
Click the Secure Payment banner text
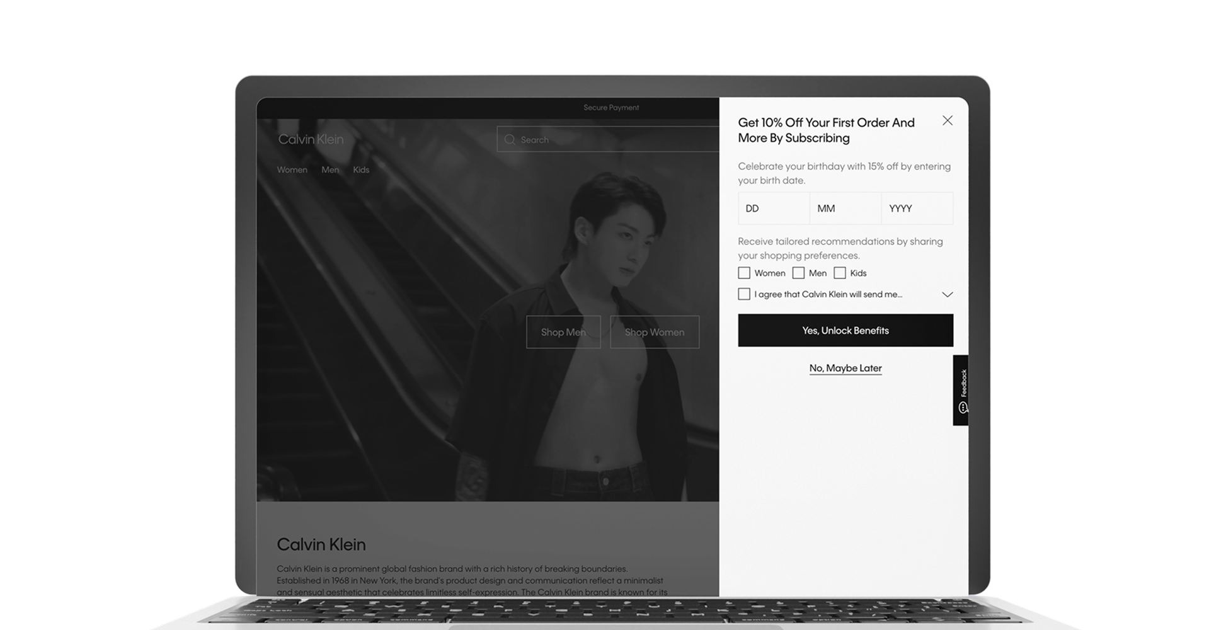[x=611, y=108]
